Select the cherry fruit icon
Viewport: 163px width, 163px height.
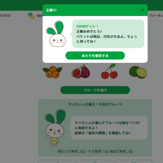[x=110, y=71]
